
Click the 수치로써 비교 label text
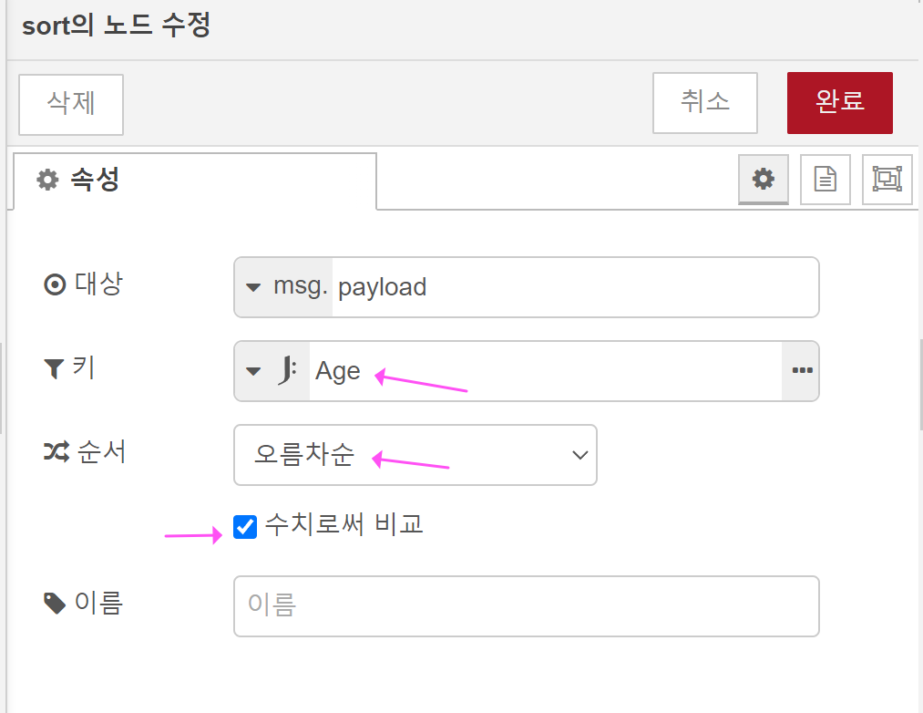(344, 524)
